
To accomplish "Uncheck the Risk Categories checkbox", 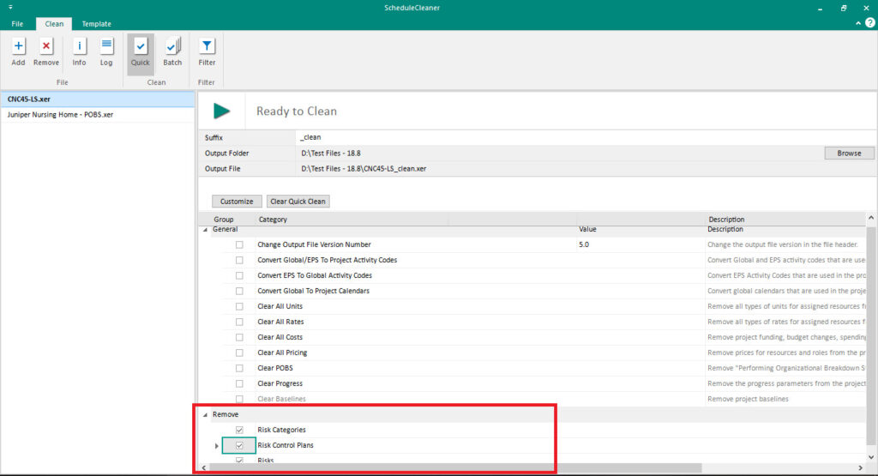I will click(239, 430).
